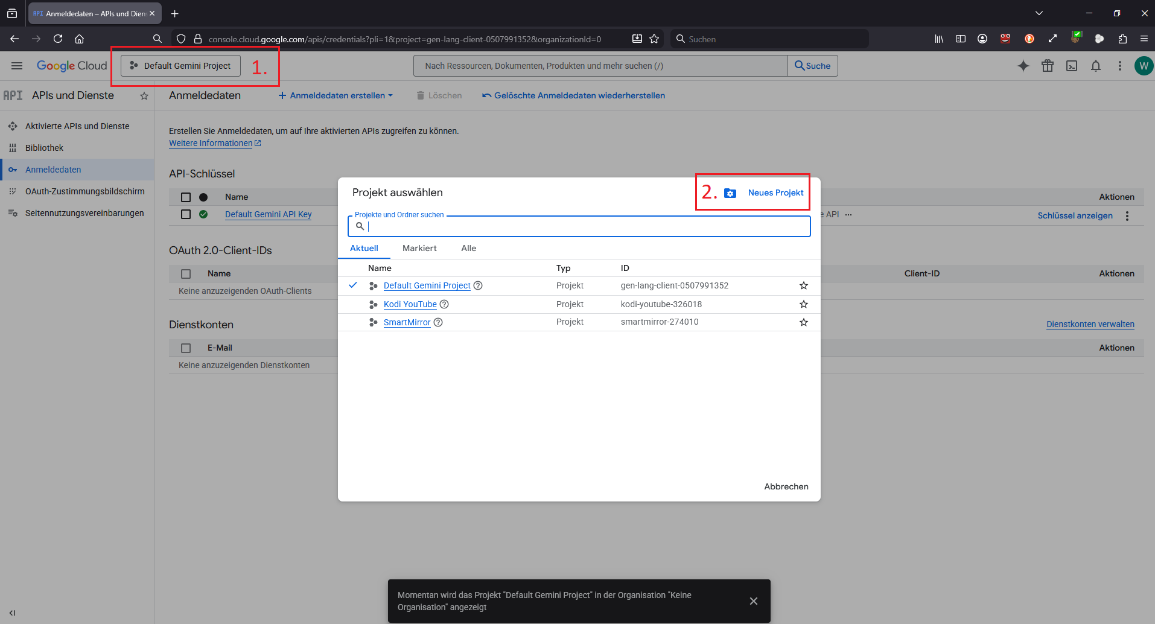Image resolution: width=1155 pixels, height=624 pixels.
Task: Open new browser tab with plus
Action: (175, 13)
